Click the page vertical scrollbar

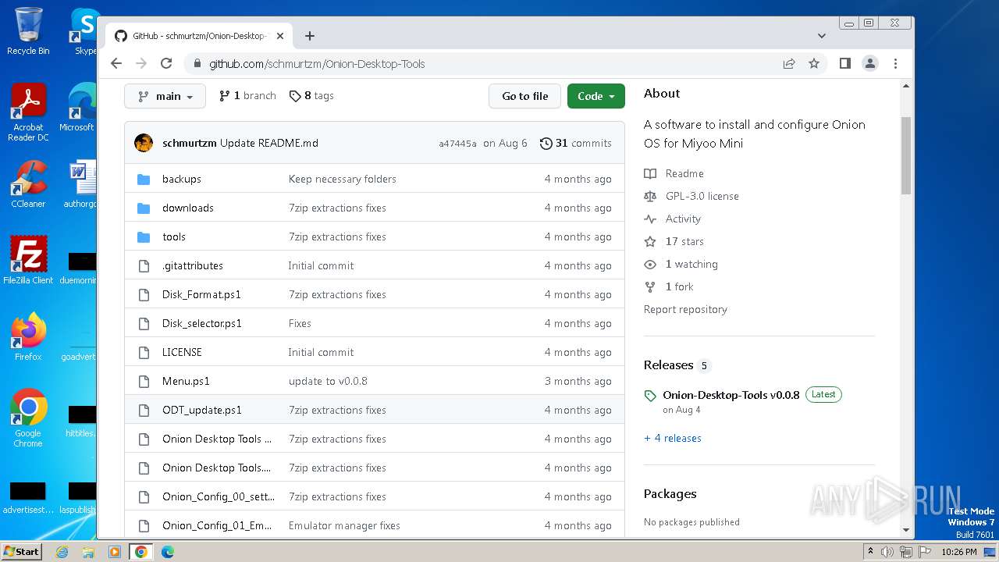point(906,155)
